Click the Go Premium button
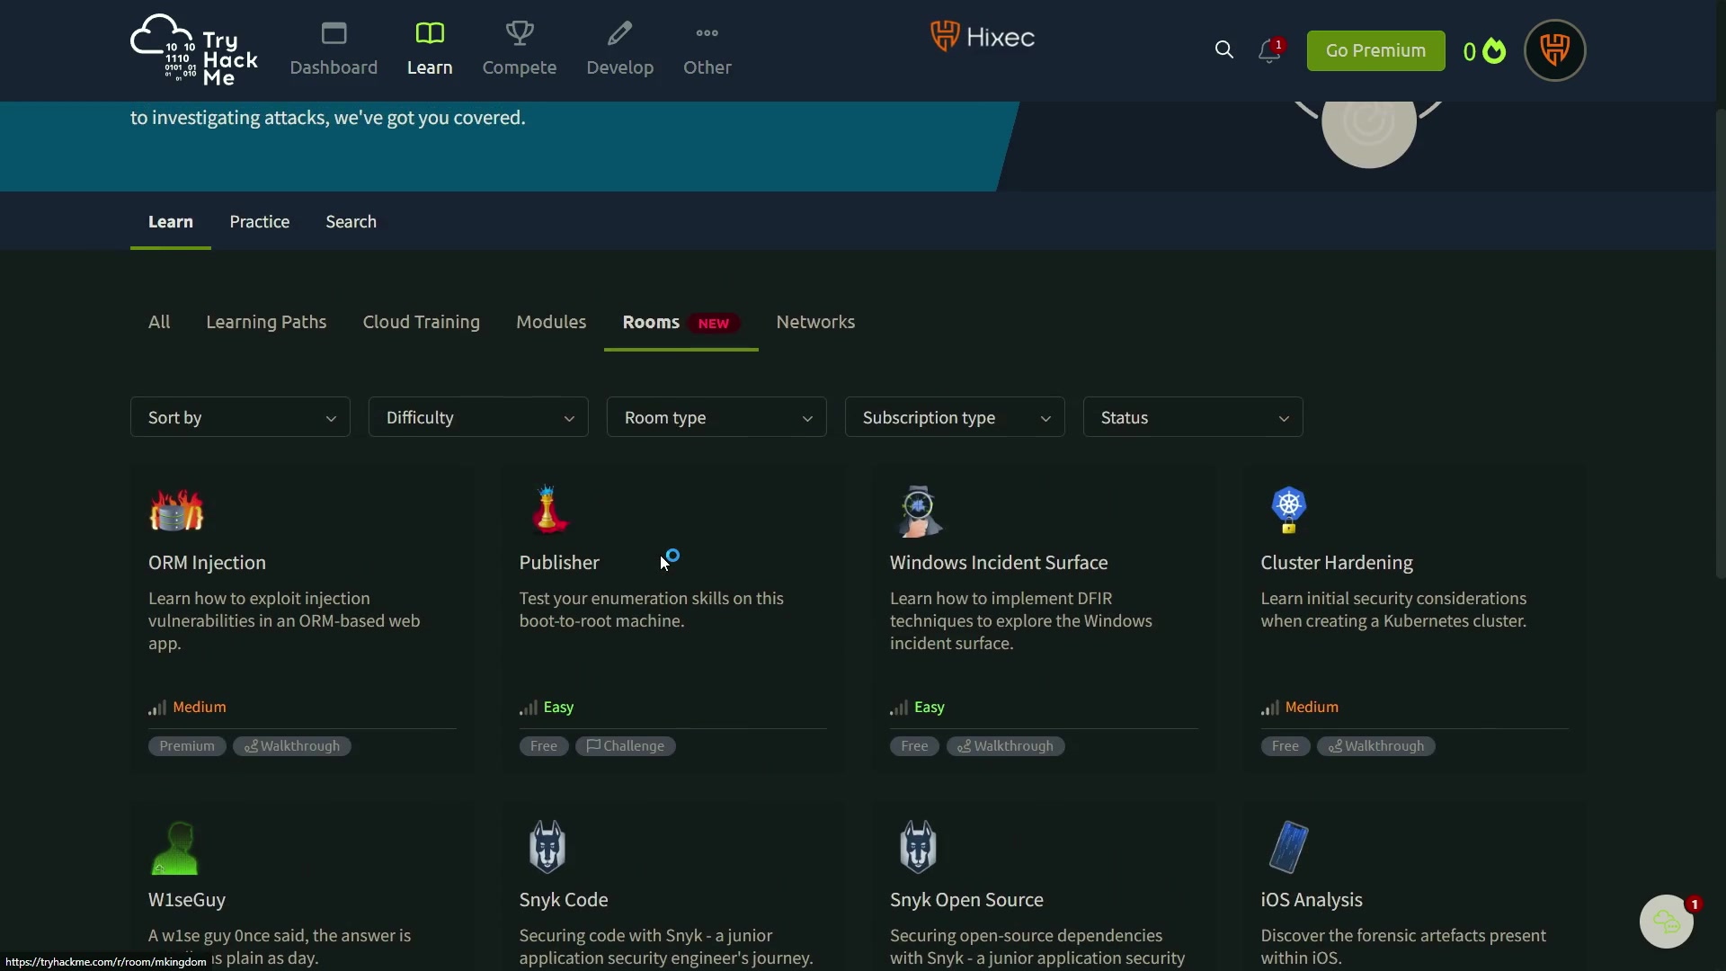The image size is (1726, 971). (1375, 50)
